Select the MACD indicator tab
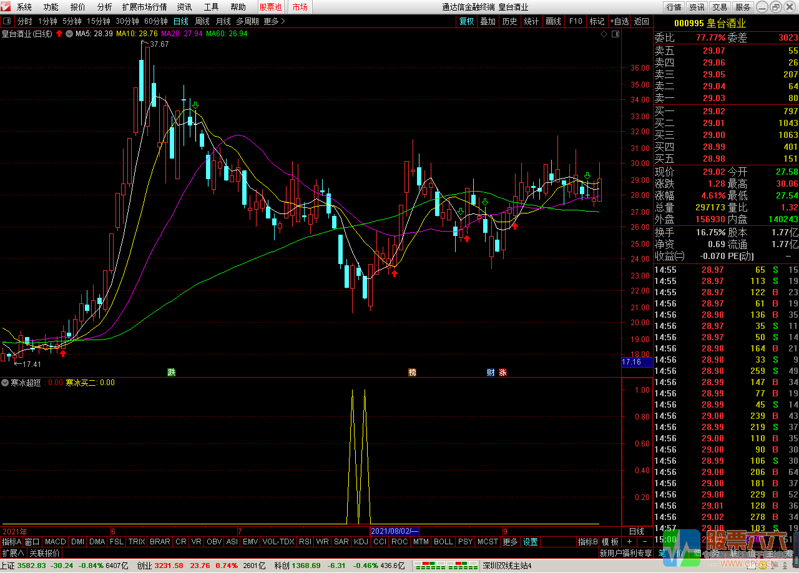Image resolution: width=799 pixels, height=573 pixels. pos(56,542)
